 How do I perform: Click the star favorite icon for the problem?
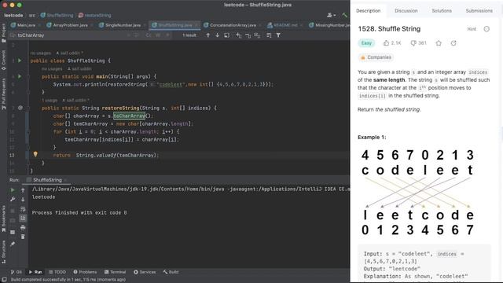coord(439,43)
